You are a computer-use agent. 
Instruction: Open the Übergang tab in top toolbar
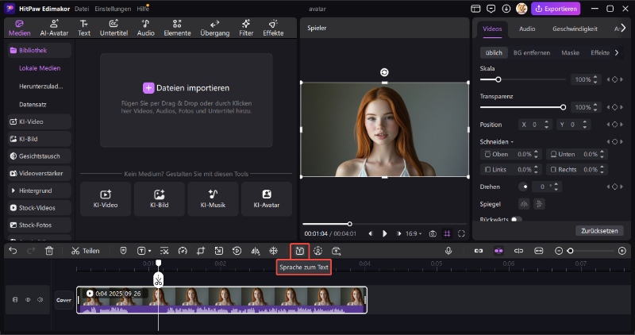pyautogui.click(x=215, y=28)
